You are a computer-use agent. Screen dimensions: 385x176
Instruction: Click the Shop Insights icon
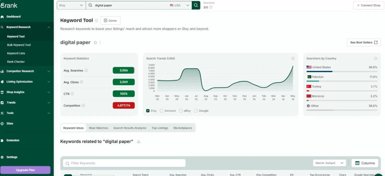tap(2, 92)
